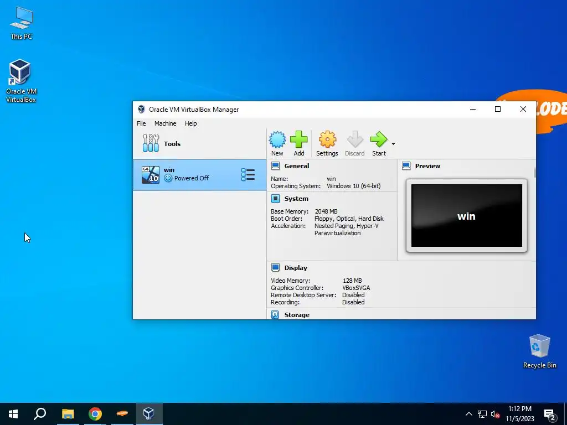The height and width of the screenshot is (425, 567).
Task: Click the Display section header
Action: pos(296,268)
